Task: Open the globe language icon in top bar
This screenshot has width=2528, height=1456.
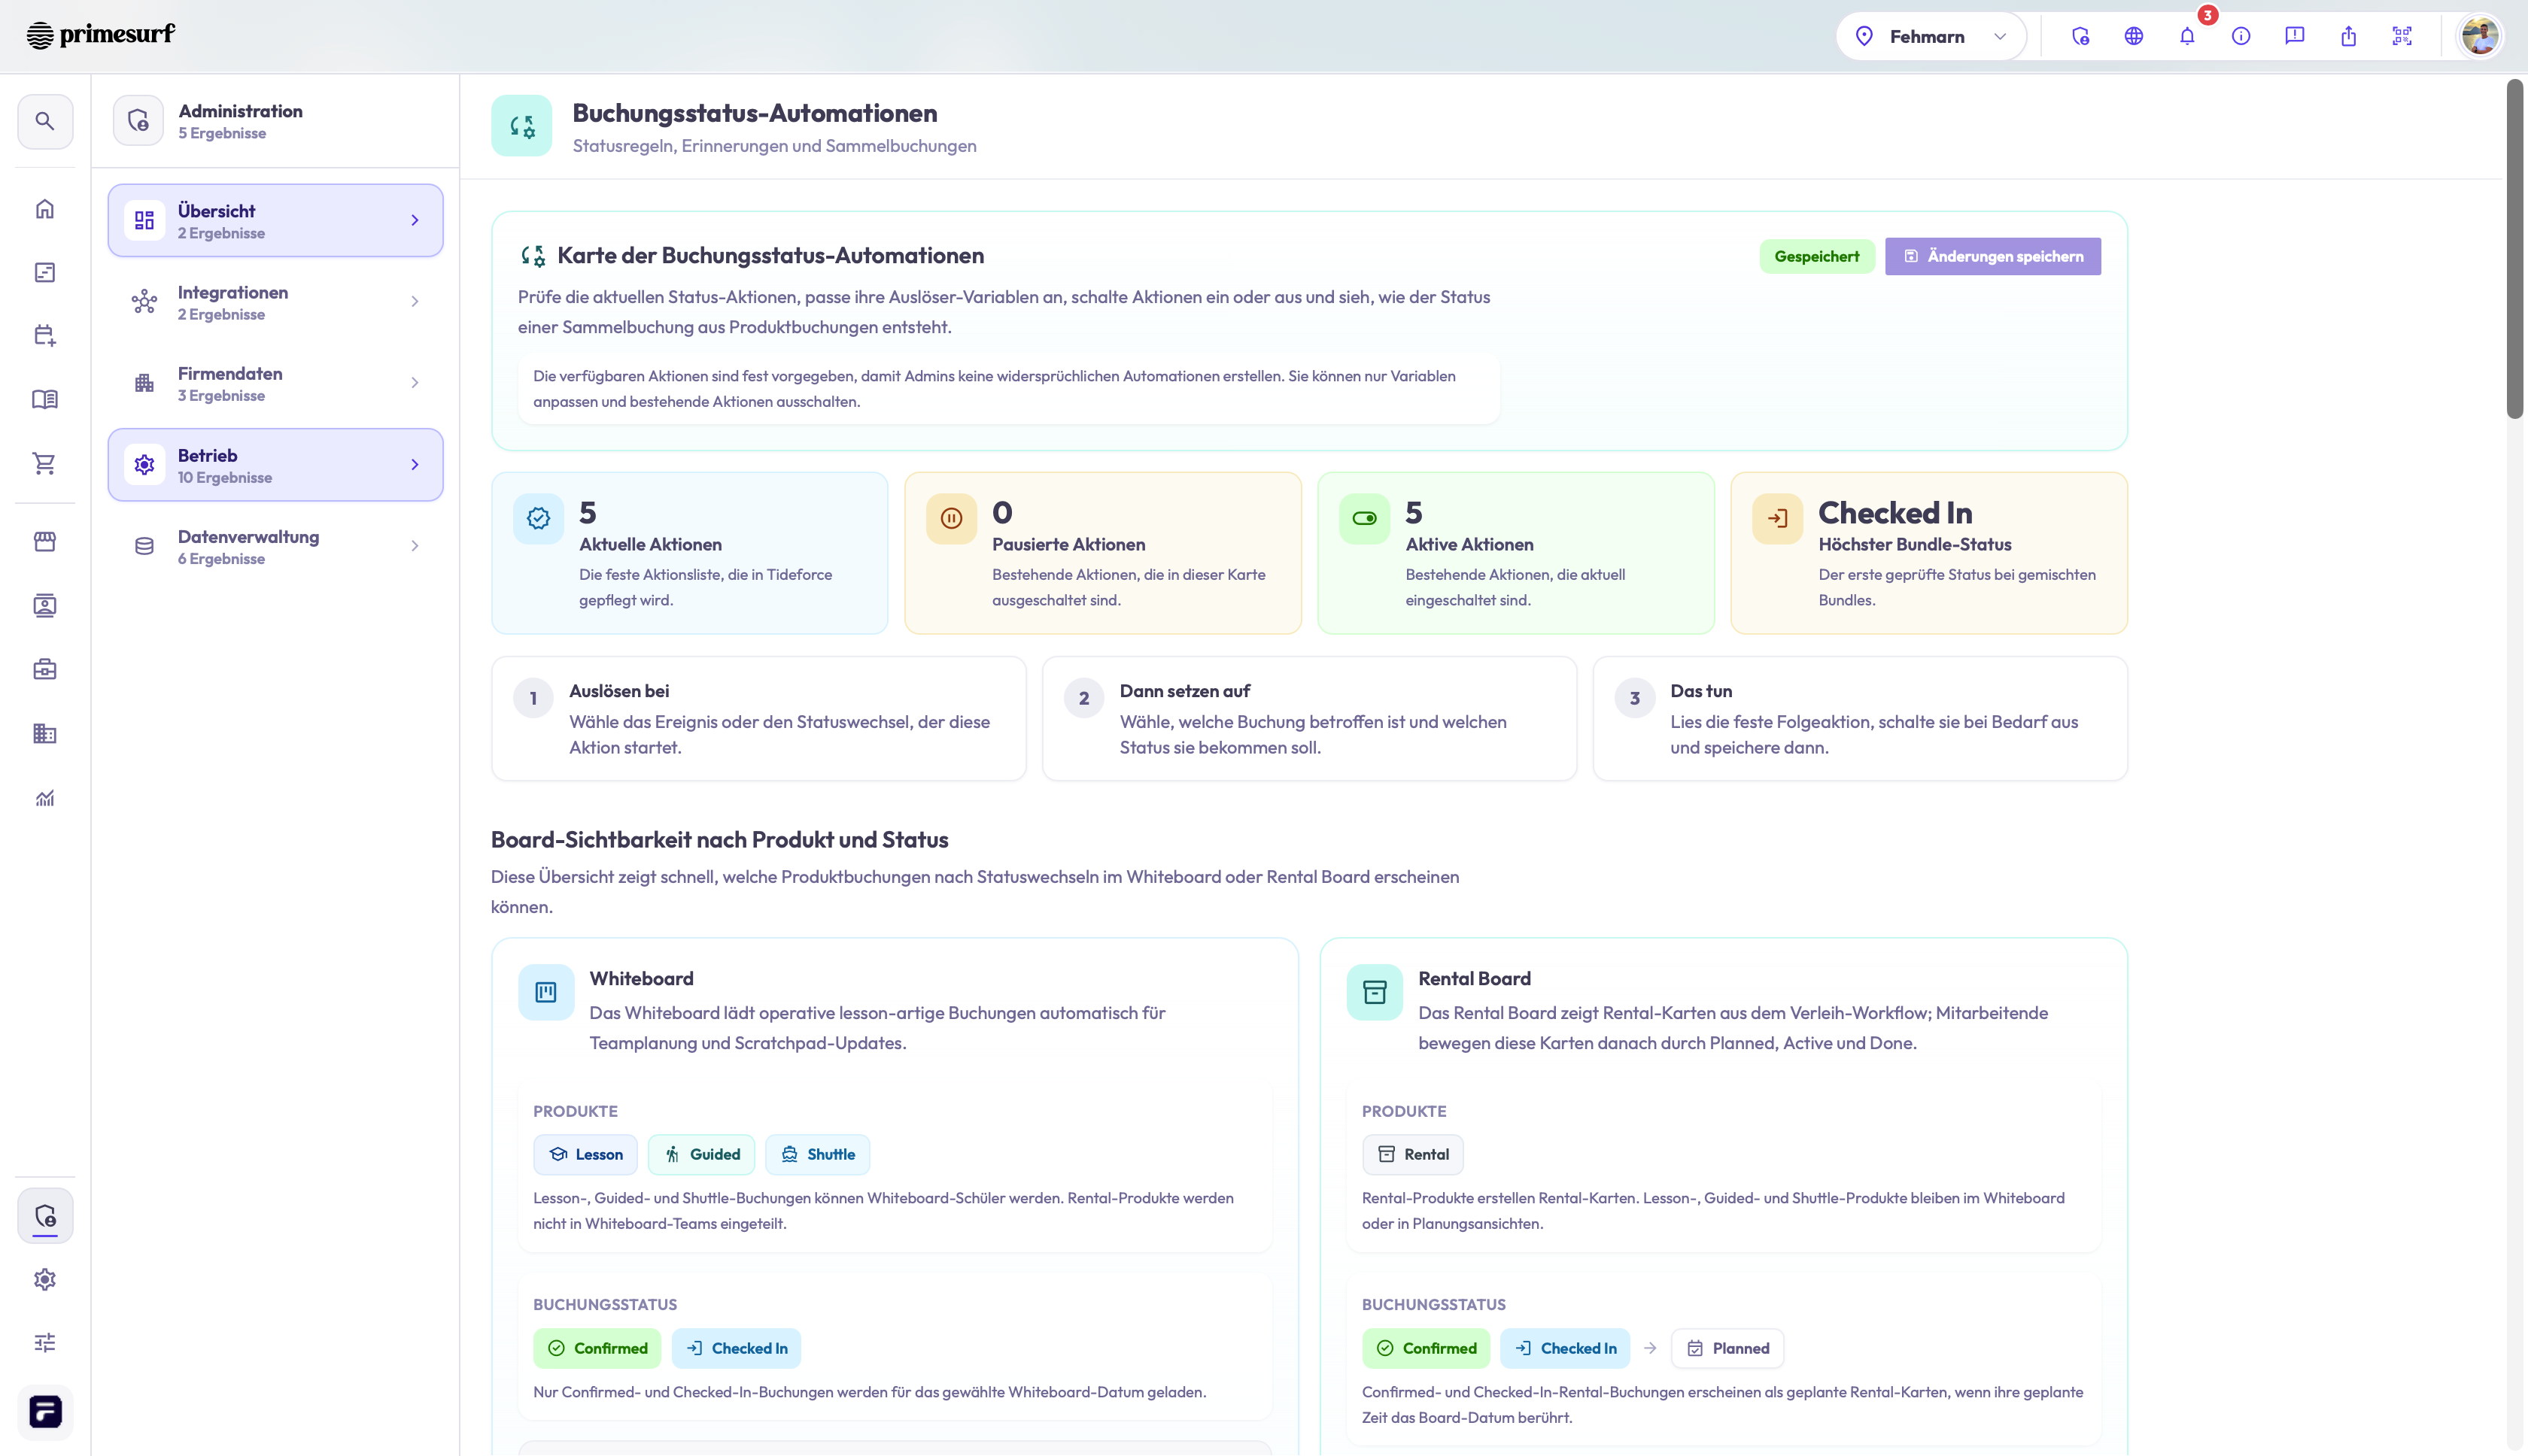Action: pyautogui.click(x=2134, y=37)
